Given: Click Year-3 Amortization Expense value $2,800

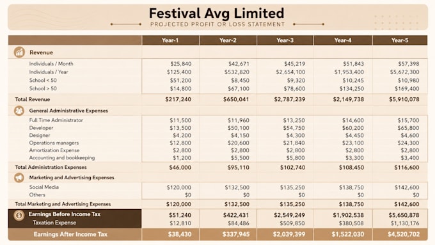Looking at the screenshot, I should [x=296, y=150].
